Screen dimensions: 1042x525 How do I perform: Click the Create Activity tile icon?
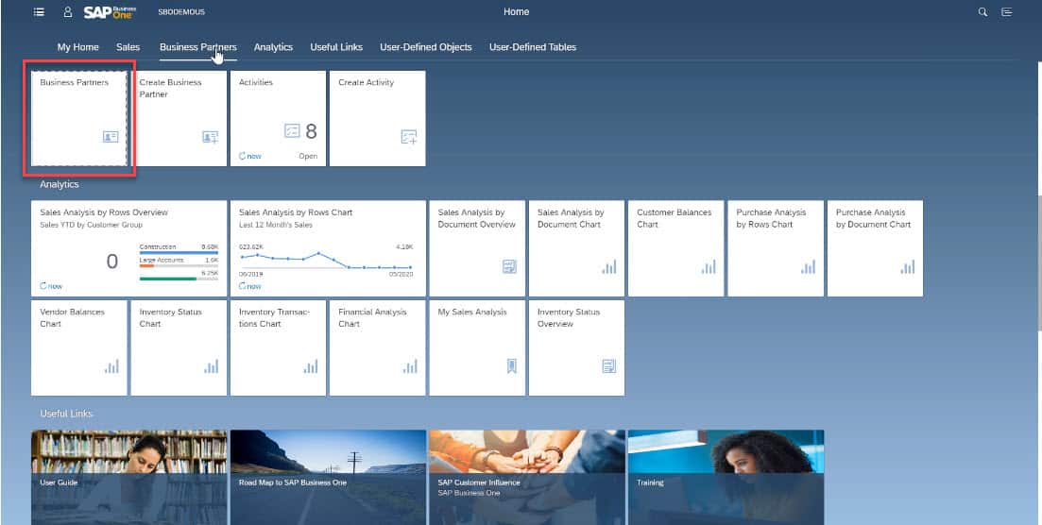(x=409, y=137)
